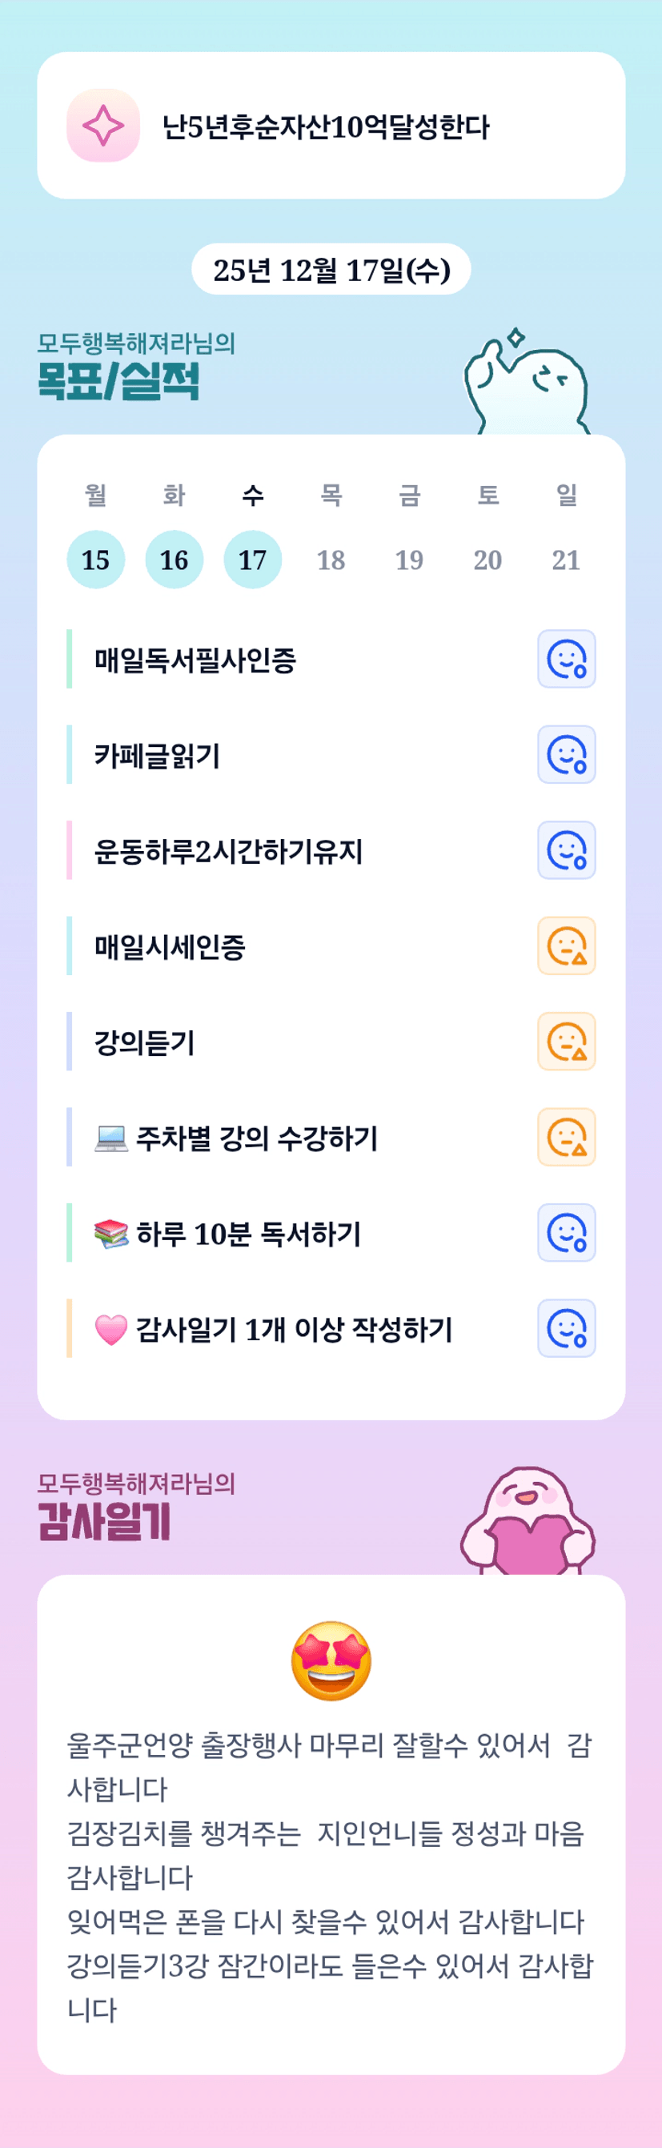Click smiley status icon for 카페글읽기
The width and height of the screenshot is (662, 2148).
(566, 755)
